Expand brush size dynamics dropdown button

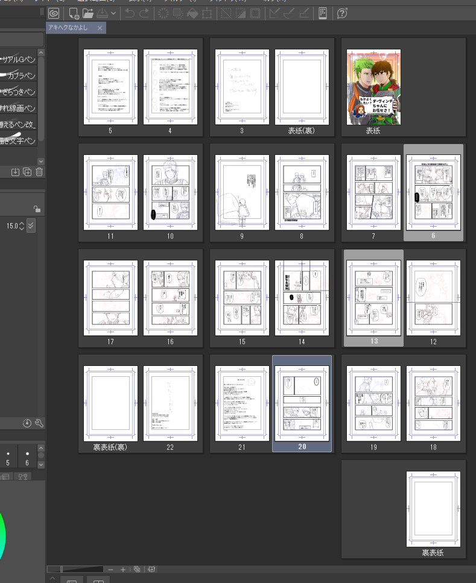31,225
